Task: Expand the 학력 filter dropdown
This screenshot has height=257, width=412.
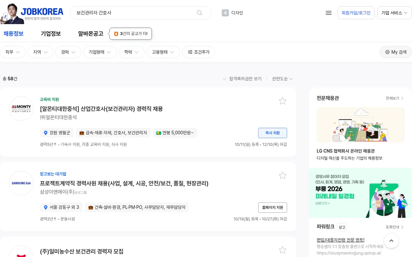Action: click(131, 52)
